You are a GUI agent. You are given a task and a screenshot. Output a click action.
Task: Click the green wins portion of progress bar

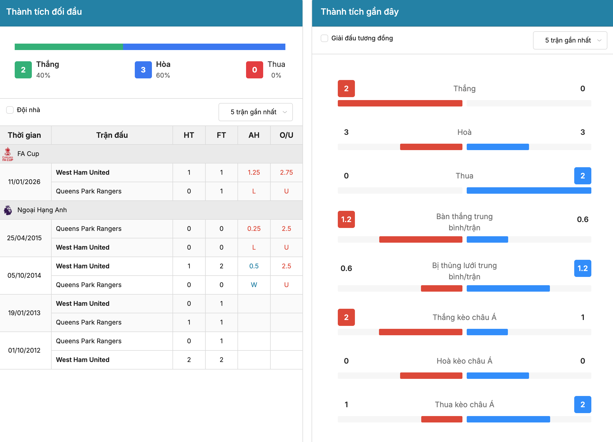[69, 47]
